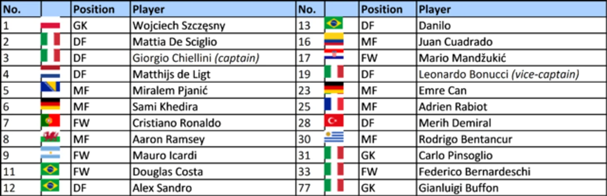Click the German flag beside Emre Can
607x196 pixels.
(x=334, y=88)
